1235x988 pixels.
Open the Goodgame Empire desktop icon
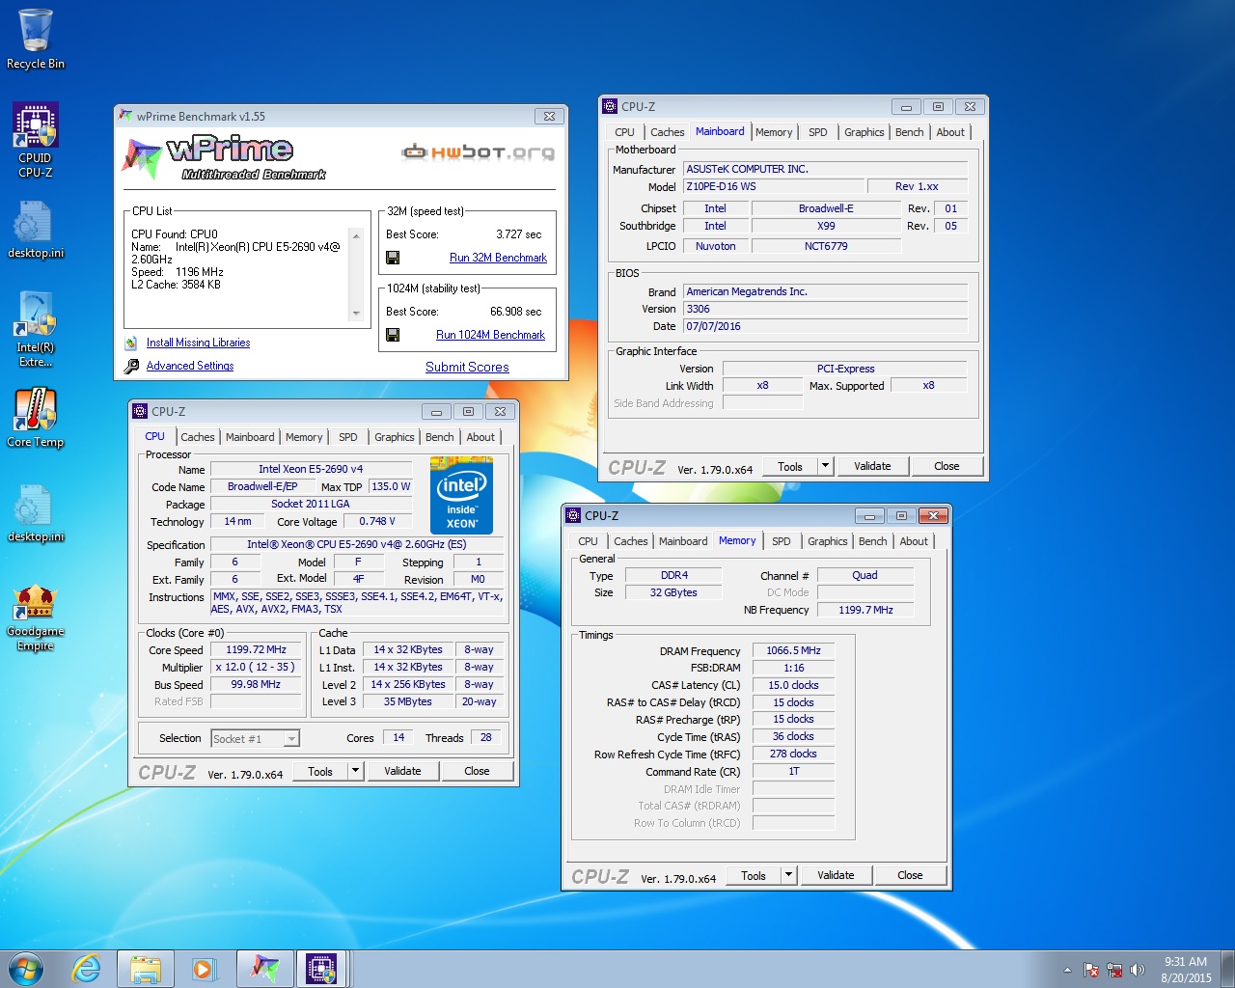[x=36, y=617]
